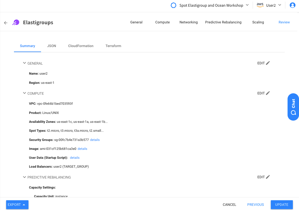Switch to the CloudFormation tab

pos(81,46)
